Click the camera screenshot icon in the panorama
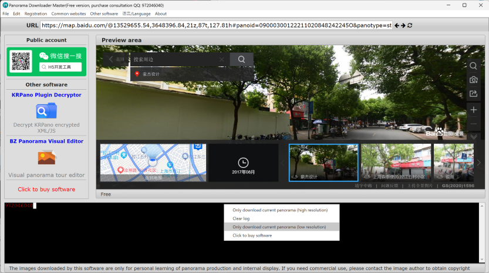This screenshot has width=489, height=273. (473, 80)
